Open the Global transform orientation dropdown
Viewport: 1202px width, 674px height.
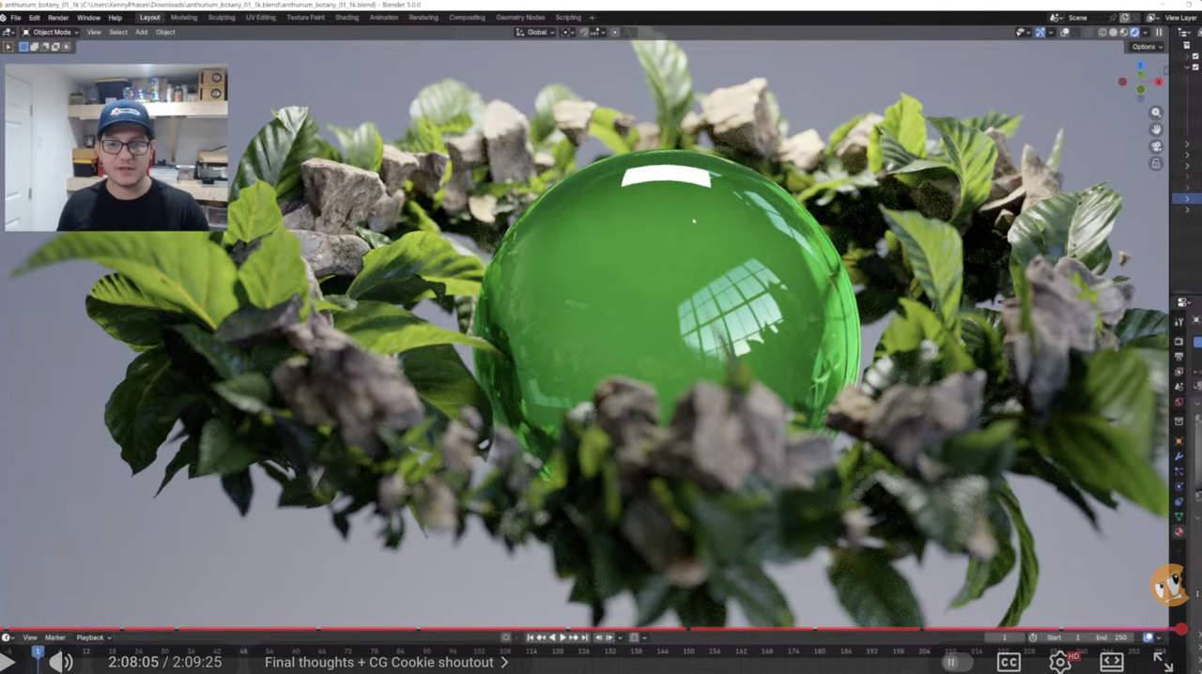pos(536,32)
